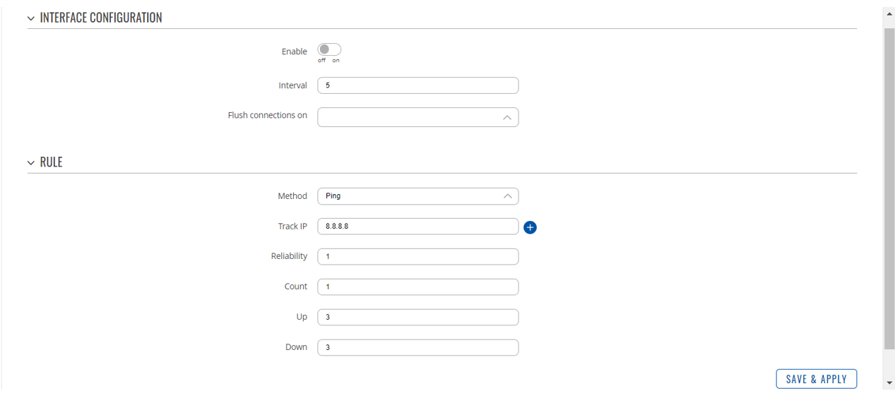Image resolution: width=895 pixels, height=398 pixels.
Task: Click the vertical scrollbar thumb
Action: [x=889, y=189]
